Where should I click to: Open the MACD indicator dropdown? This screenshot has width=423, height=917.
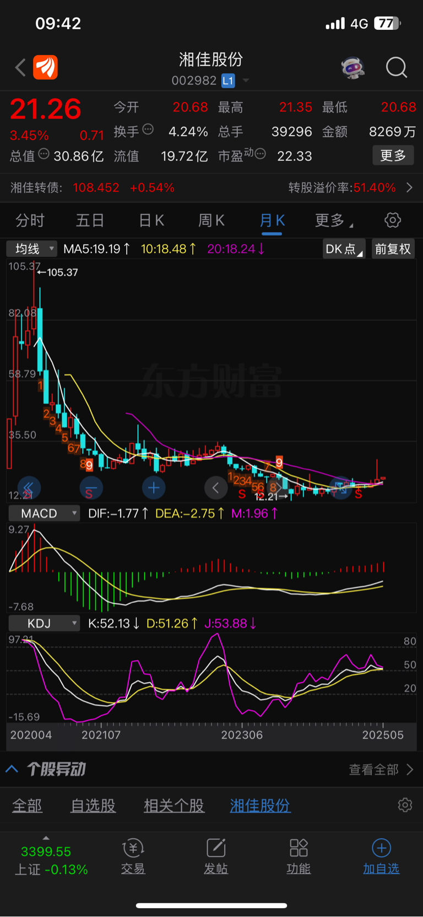pyautogui.click(x=45, y=513)
